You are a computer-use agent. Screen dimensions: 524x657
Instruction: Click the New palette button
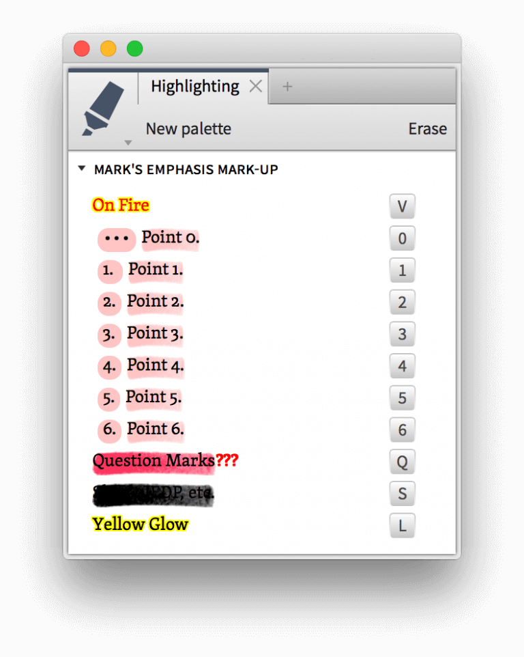pyautogui.click(x=188, y=128)
